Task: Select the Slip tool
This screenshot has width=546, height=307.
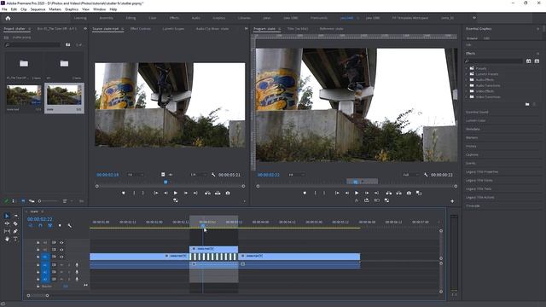Action: click(x=7, y=231)
